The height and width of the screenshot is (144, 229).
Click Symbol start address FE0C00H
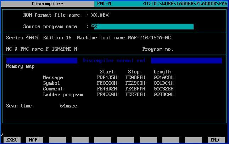click(107, 83)
